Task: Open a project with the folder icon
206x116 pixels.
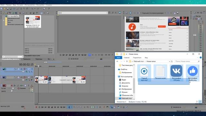Action: (x=5, y=9)
